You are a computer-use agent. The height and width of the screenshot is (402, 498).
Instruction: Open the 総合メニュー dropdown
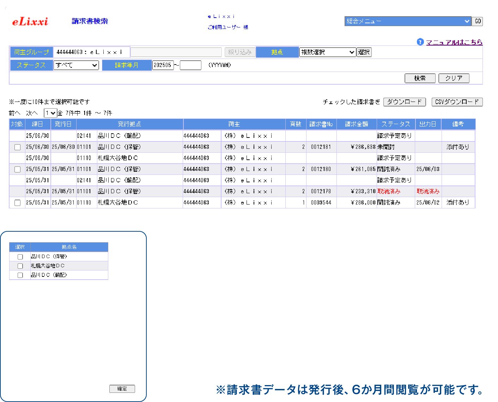tap(408, 21)
